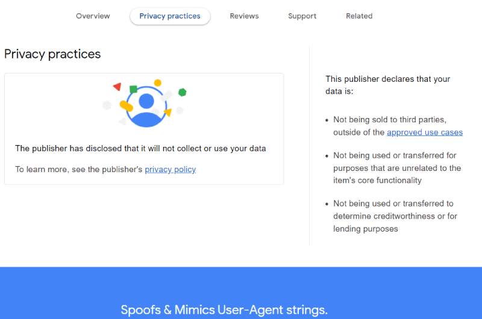Click the green square confetti shape
The height and width of the screenshot is (319, 482).
pyautogui.click(x=133, y=89)
